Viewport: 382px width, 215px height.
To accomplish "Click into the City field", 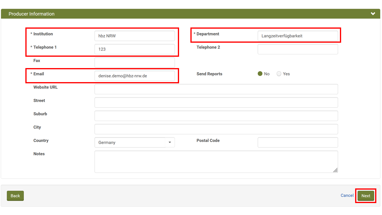I will coord(216,129).
